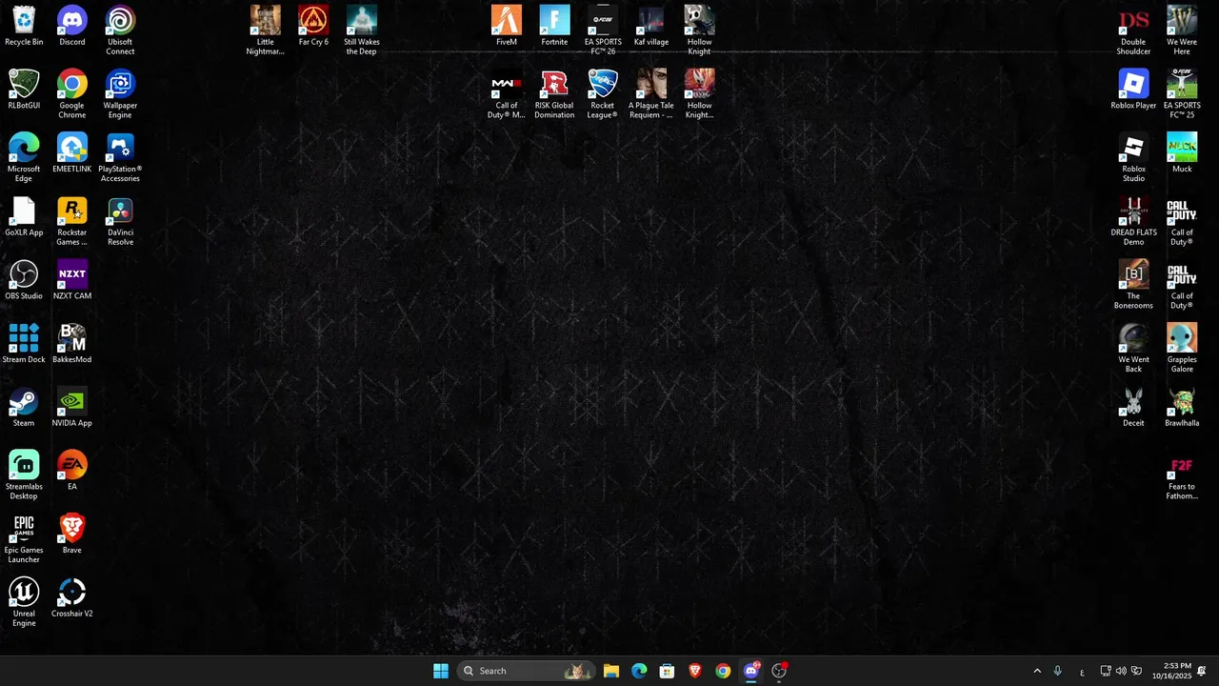Select the DREAD FLATS Demo icon

pos(1133,222)
